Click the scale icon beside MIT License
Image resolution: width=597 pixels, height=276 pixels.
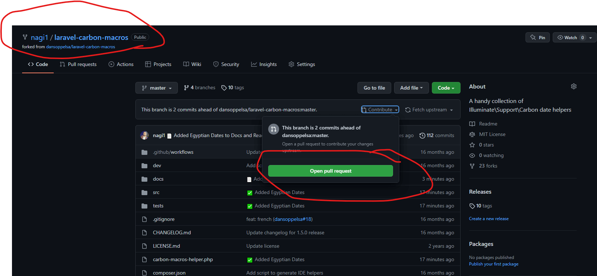(472, 134)
